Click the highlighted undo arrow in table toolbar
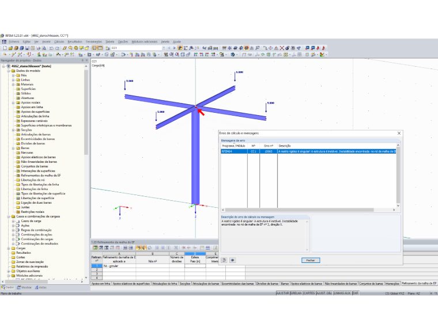438x328 pixels. [138, 247]
